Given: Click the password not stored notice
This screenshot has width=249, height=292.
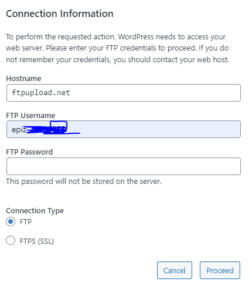Looking at the screenshot, I should pos(84,182).
